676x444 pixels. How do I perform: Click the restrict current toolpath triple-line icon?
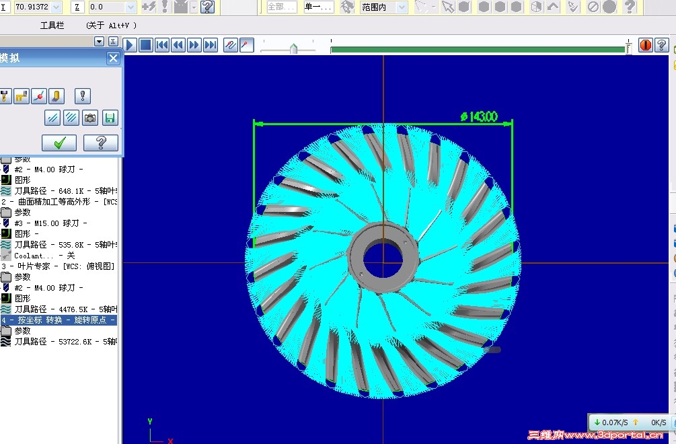[71, 118]
